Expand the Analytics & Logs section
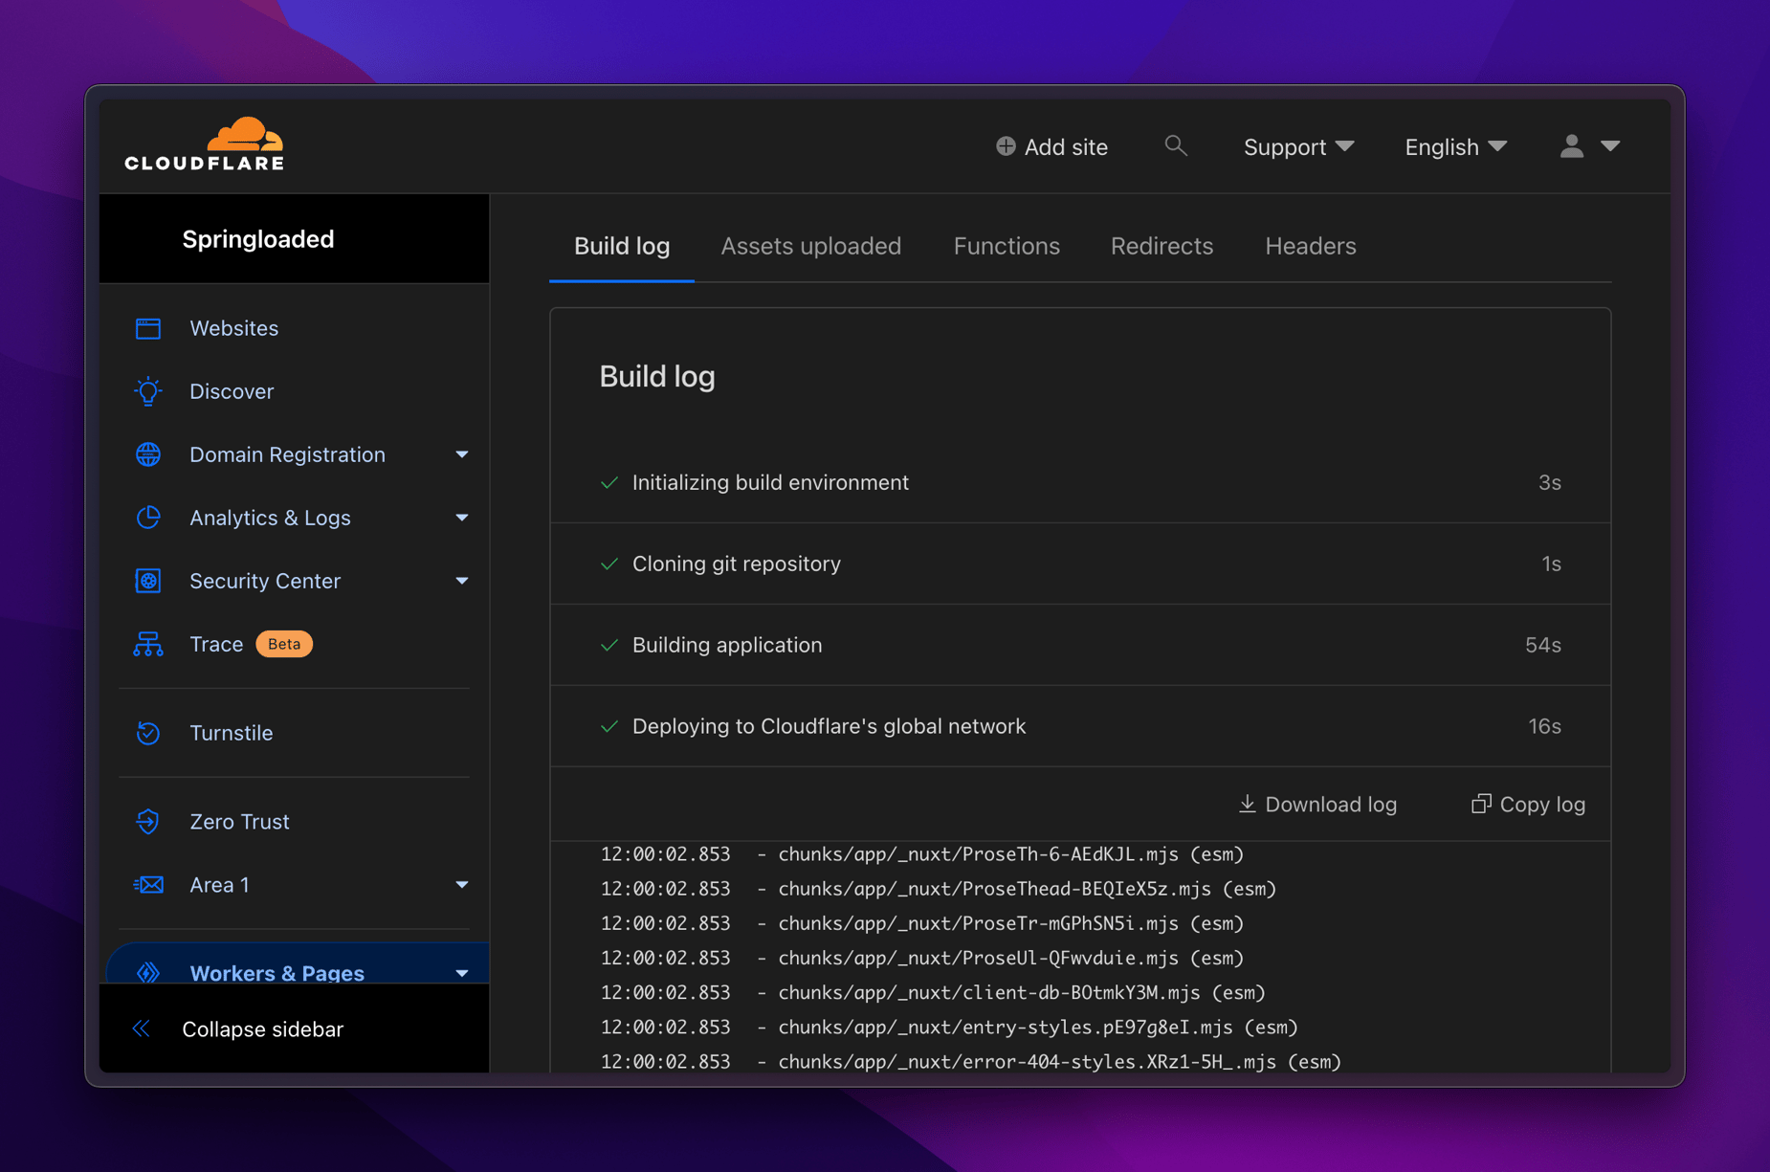The image size is (1770, 1172). tap(462, 518)
